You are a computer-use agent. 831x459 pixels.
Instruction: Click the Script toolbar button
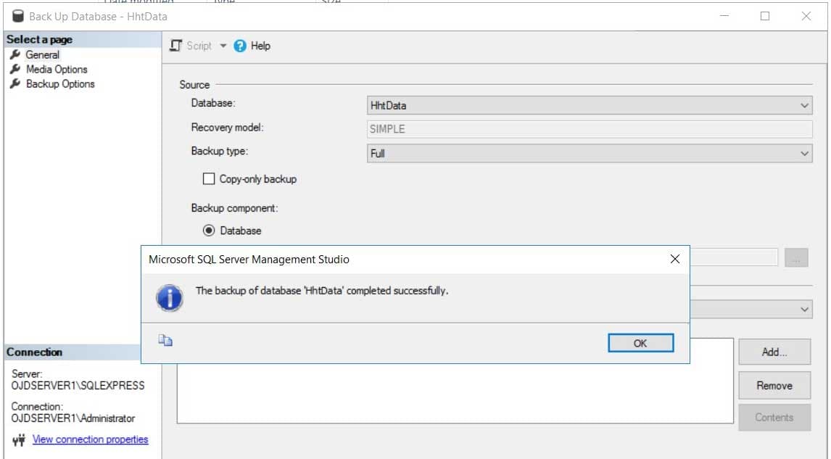coord(191,46)
